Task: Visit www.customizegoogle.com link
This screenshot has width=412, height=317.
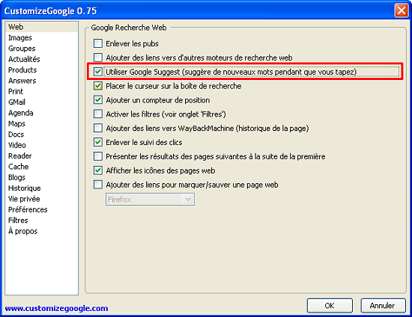Action: (56, 308)
